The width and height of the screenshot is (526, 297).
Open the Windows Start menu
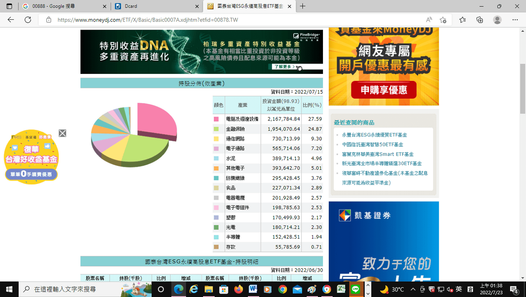tap(9, 289)
